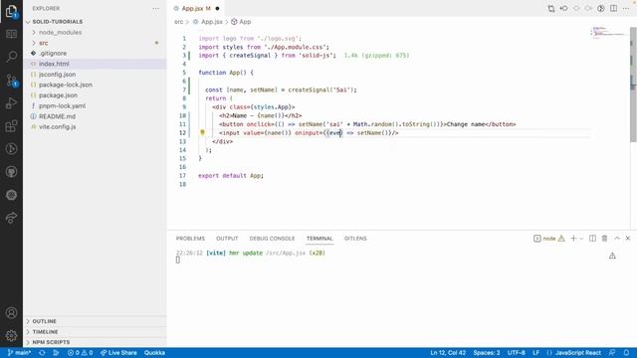Open the Search view in activity bar
Viewport: 637px width, 358px height.
click(x=11, y=56)
